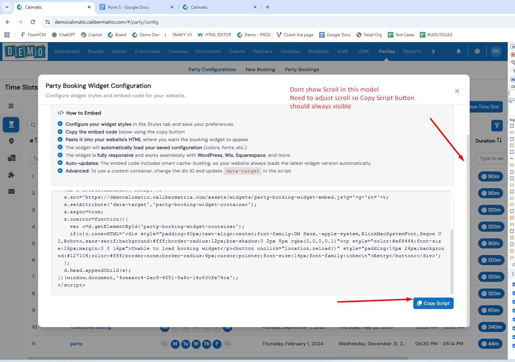This screenshot has height=362, width=515.
Task: Click the table's horizontal scrollbar at bottom
Action: click(x=217, y=358)
